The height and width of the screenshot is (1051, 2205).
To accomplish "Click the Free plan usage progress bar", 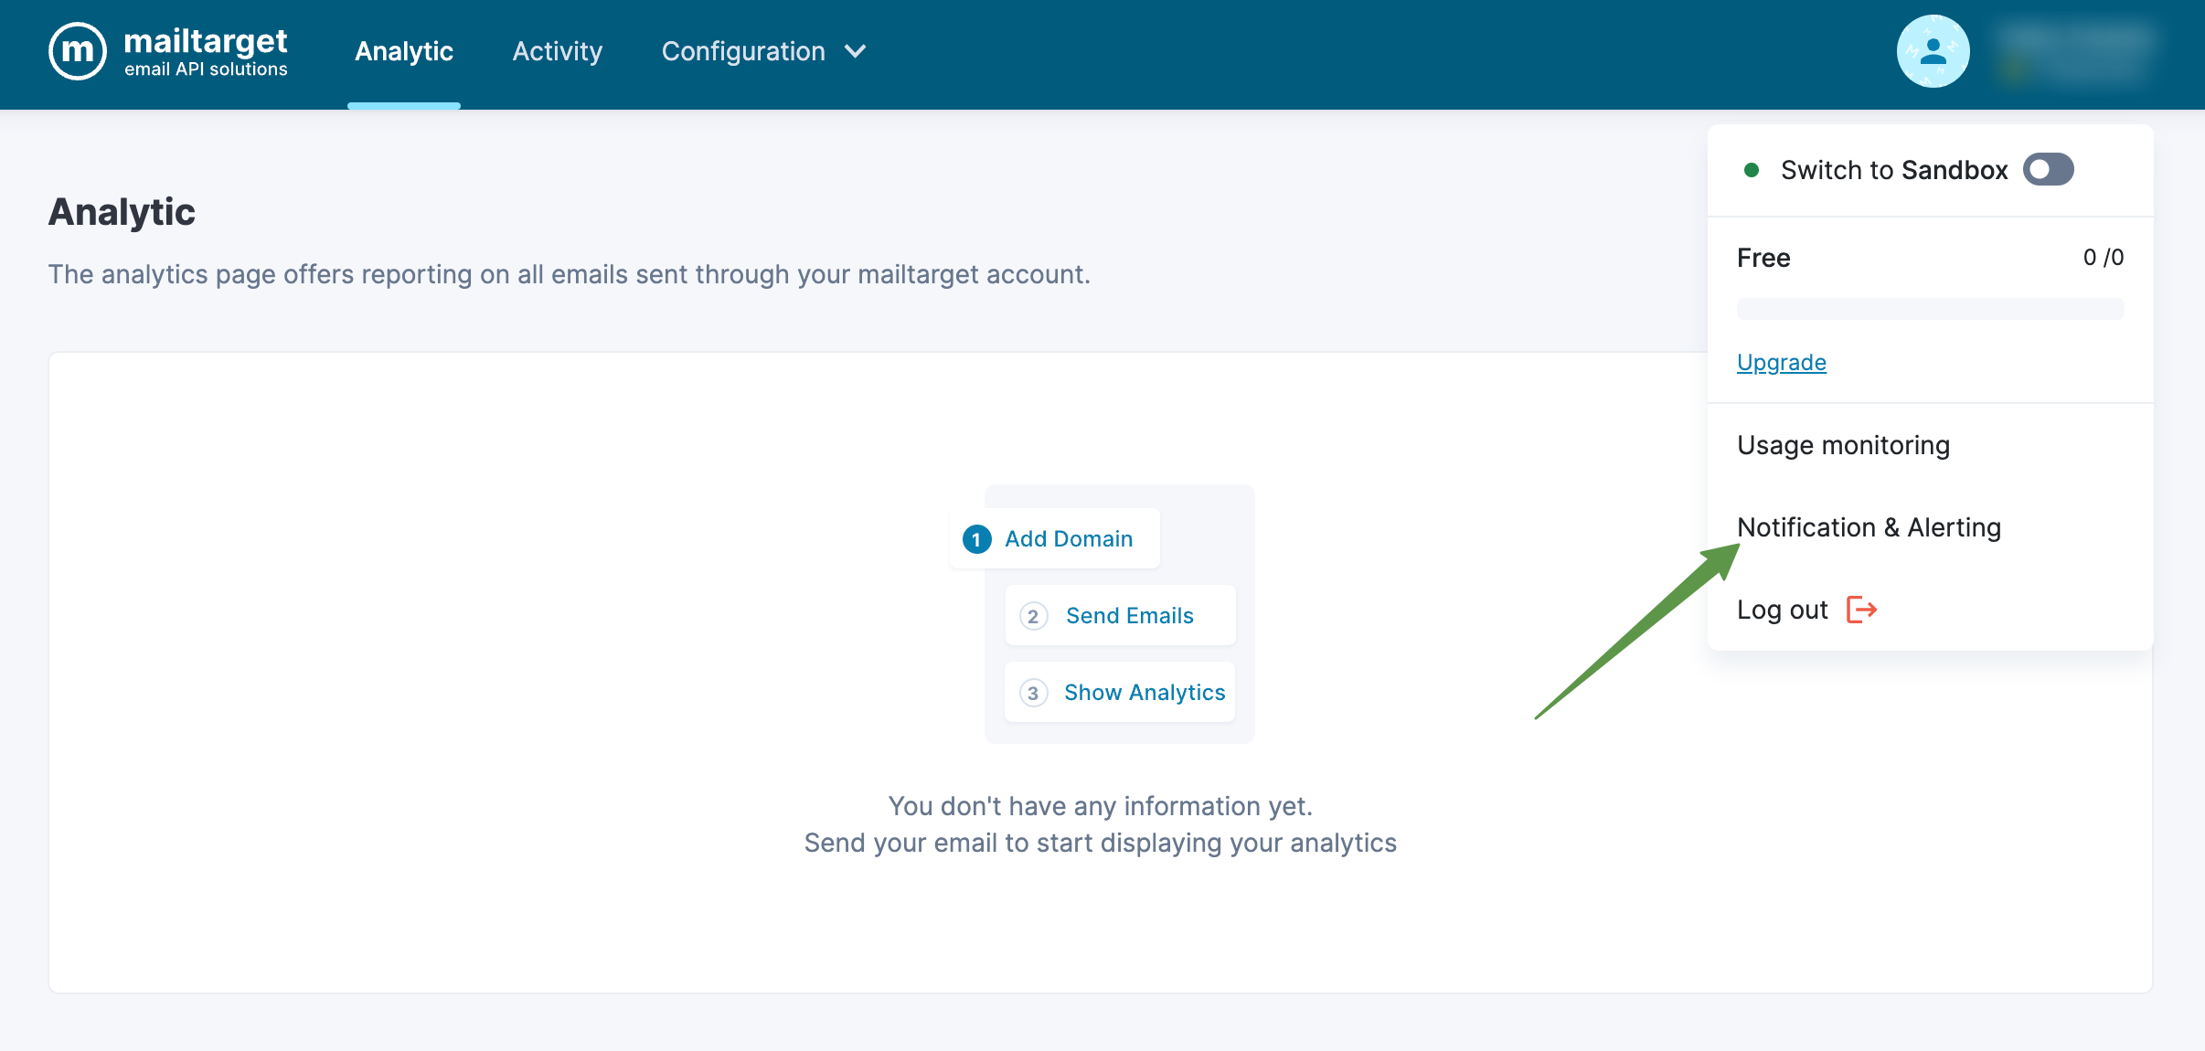I will pyautogui.click(x=1930, y=309).
